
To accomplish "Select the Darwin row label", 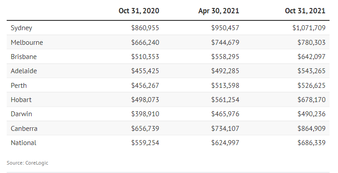I will [21, 114].
